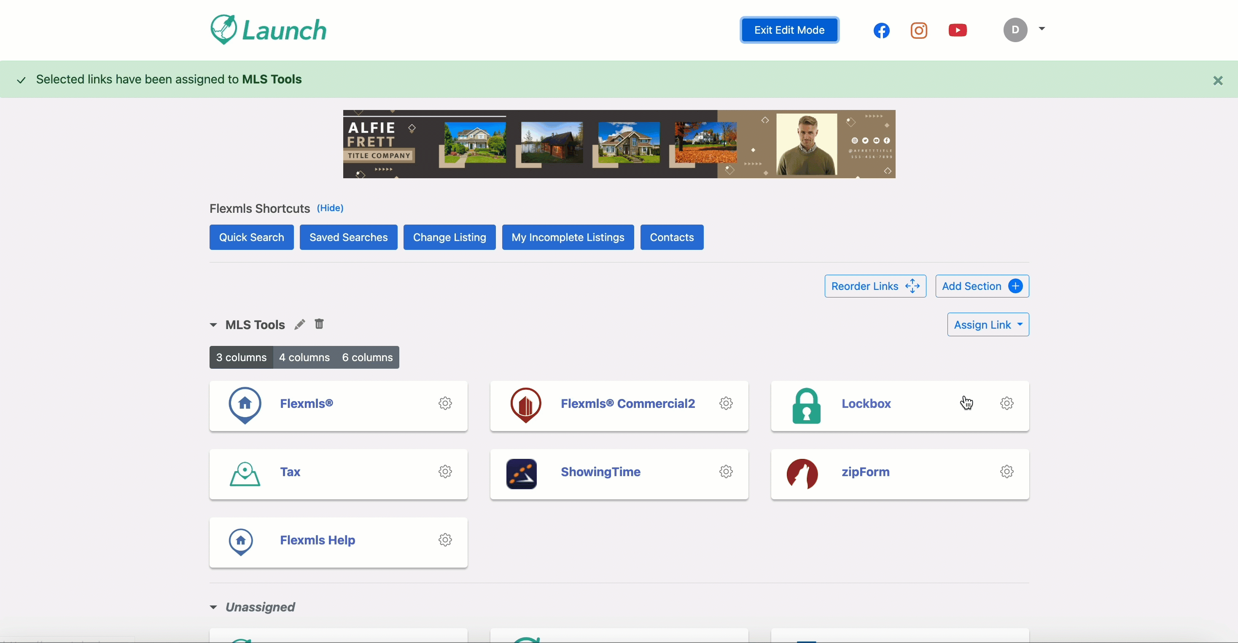
Task: Collapse the MLS Tools section
Action: tap(213, 325)
